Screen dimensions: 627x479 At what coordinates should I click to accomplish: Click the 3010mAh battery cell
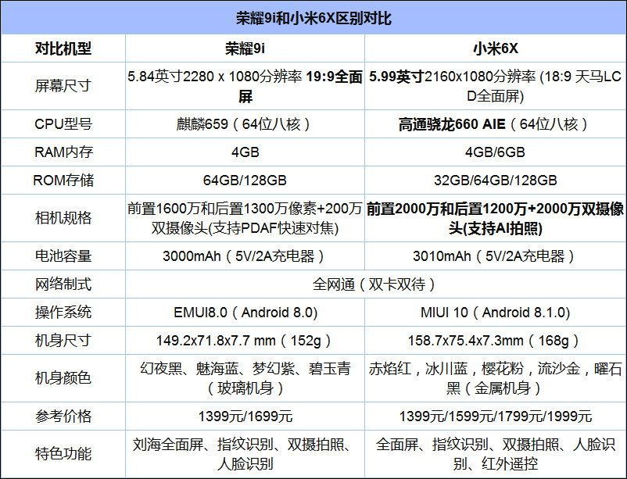click(x=495, y=256)
